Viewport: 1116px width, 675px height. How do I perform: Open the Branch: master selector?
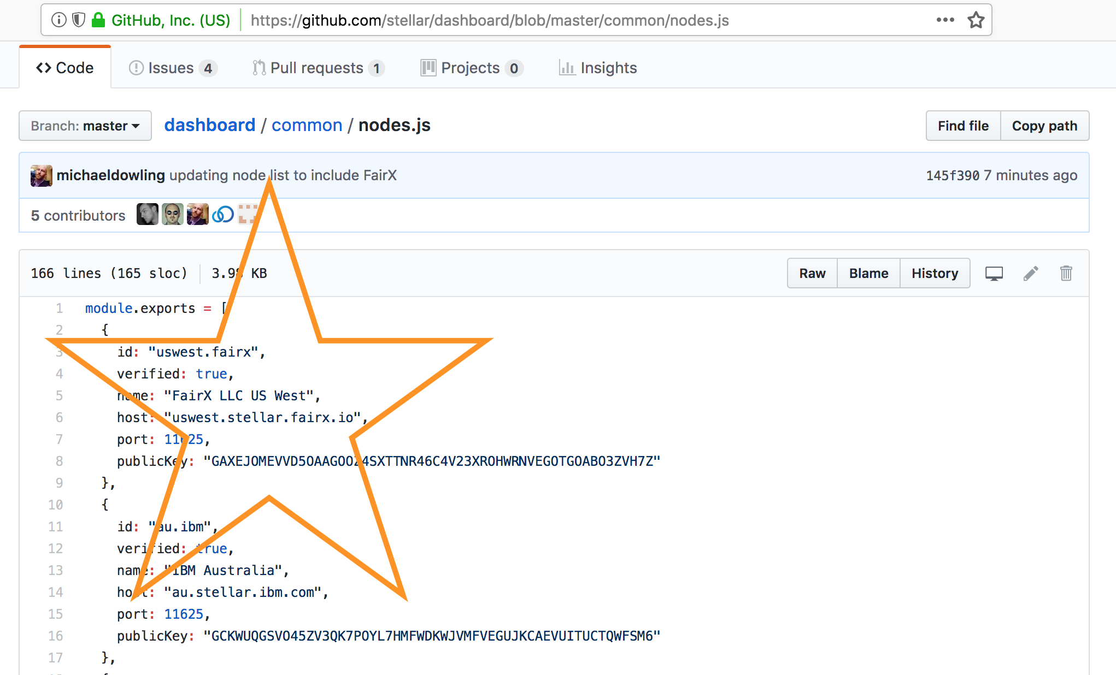click(84, 126)
